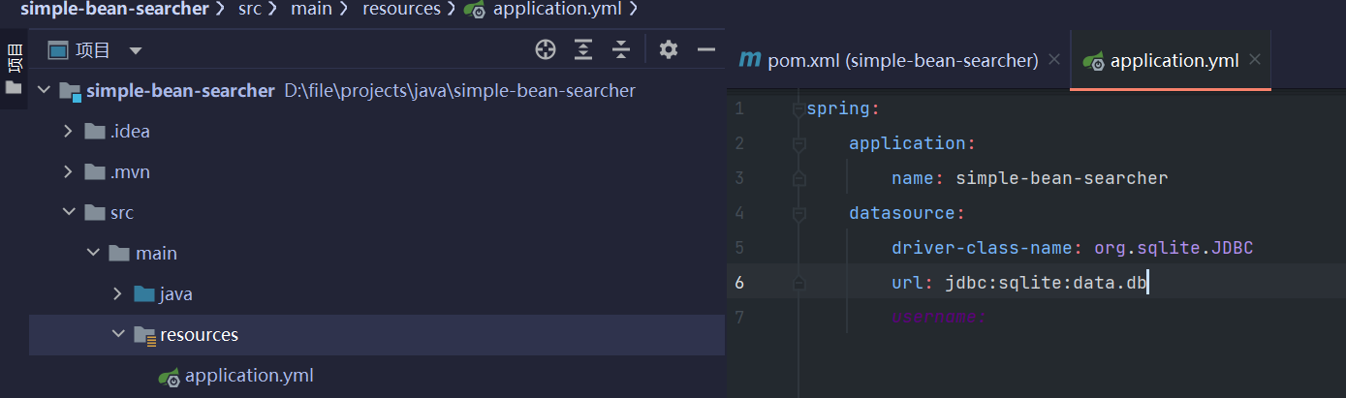
Task: Select the application.yml editor tab
Action: pyautogui.click(x=1174, y=60)
